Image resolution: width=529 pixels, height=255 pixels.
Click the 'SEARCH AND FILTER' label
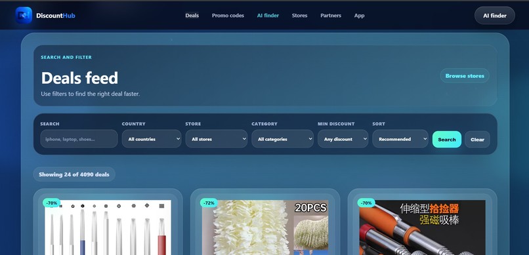point(66,57)
